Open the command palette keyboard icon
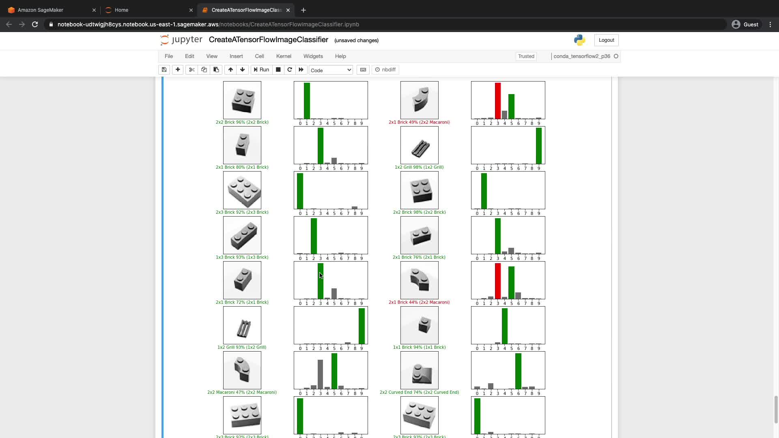This screenshot has width=779, height=438. coord(363,70)
